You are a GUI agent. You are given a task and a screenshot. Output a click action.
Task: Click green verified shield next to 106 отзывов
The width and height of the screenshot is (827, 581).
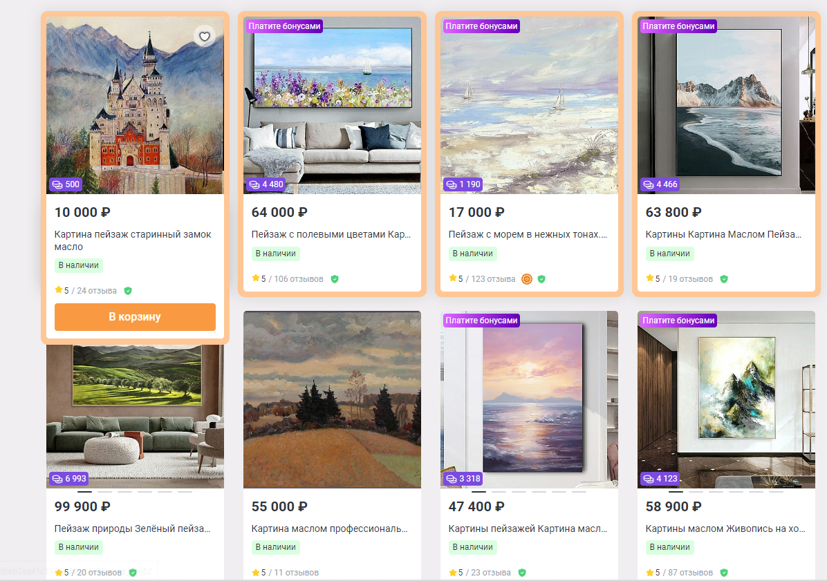click(335, 279)
